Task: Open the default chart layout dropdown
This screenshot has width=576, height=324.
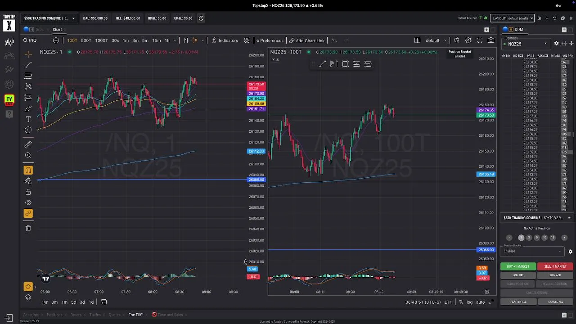Action: coord(436,40)
